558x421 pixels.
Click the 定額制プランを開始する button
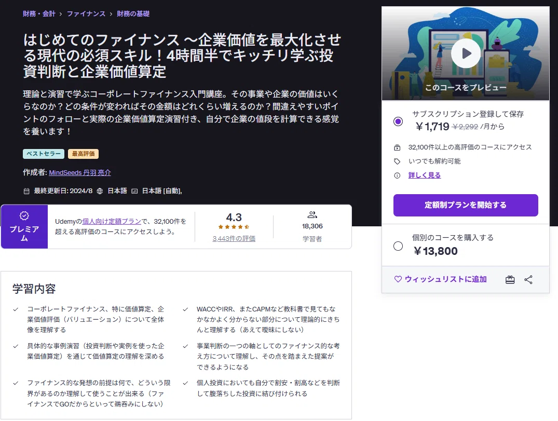pyautogui.click(x=466, y=205)
